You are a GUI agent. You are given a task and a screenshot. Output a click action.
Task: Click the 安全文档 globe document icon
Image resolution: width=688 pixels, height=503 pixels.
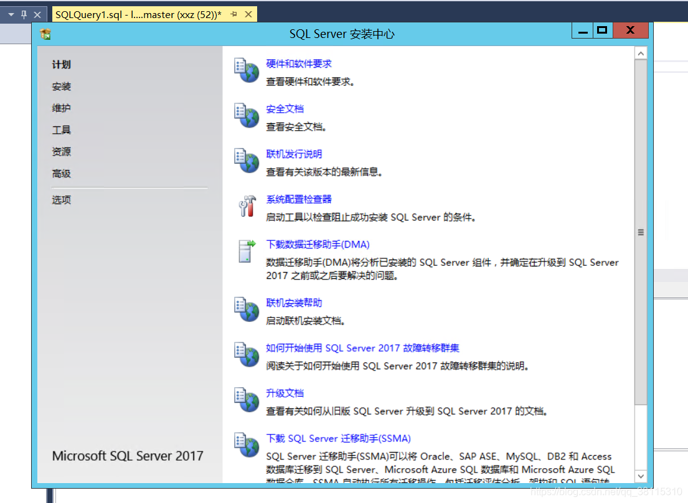click(246, 115)
